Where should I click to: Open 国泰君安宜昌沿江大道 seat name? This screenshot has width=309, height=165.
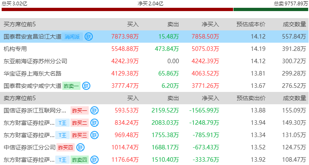(33, 37)
